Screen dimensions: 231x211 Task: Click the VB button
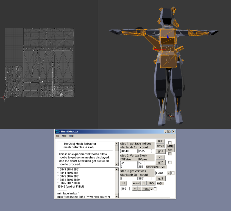point(160,157)
